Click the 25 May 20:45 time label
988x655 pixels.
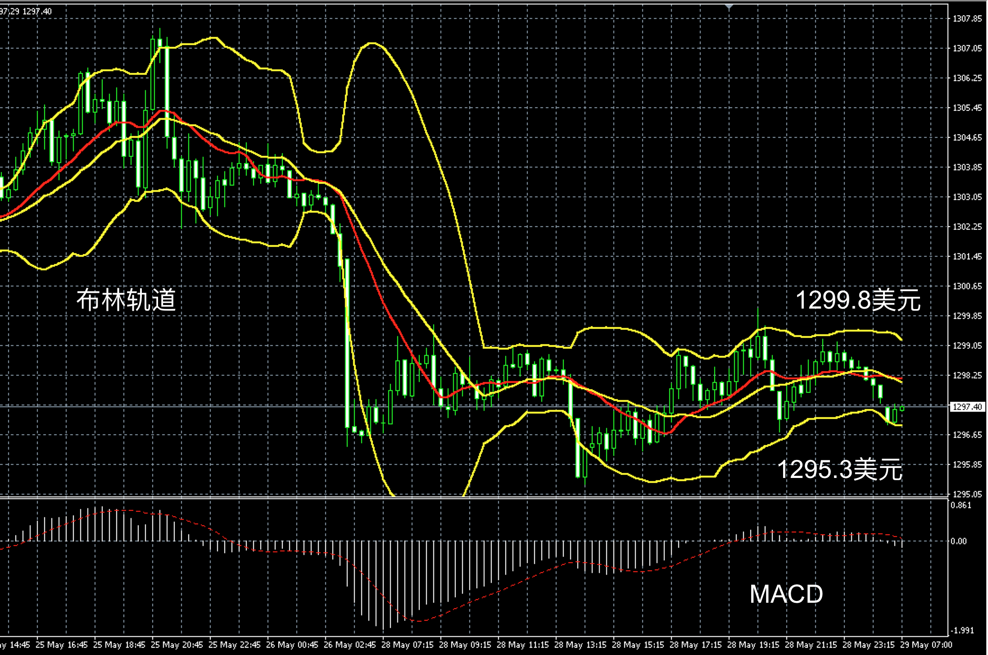coord(177,645)
